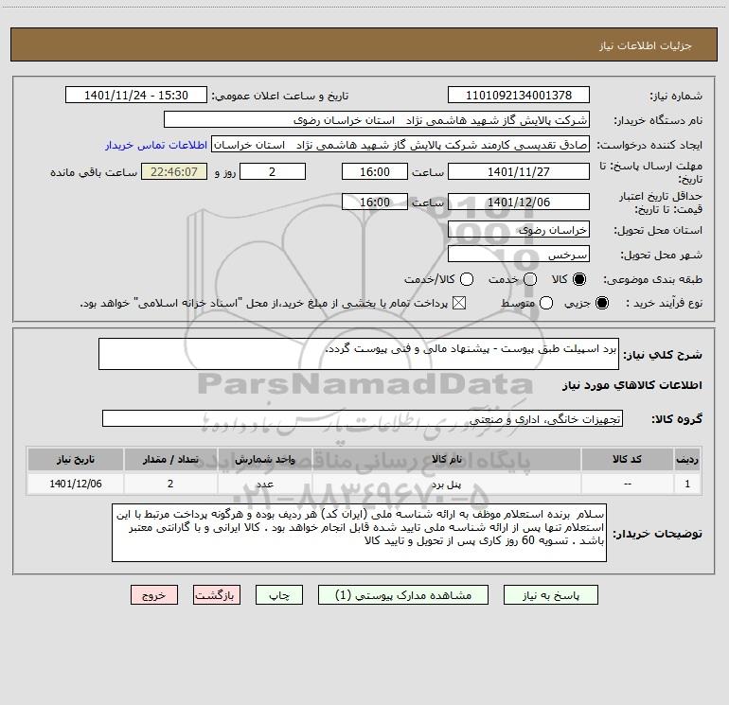This screenshot has height=705, width=729.
Task: Click the شهر محل تحویل سرخس field
Action: click(519, 255)
